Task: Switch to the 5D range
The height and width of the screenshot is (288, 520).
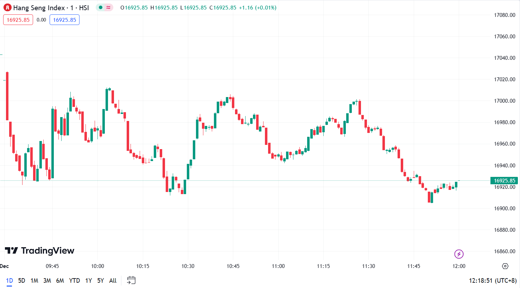Action: click(x=21, y=281)
